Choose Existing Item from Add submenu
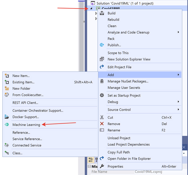Screen dimensions: 188x175 (x=23, y=82)
